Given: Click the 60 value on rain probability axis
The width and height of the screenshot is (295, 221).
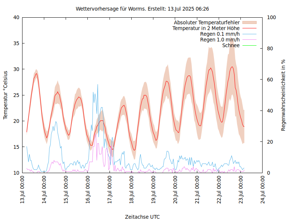Looking at the screenshot, I should [x=270, y=80].
